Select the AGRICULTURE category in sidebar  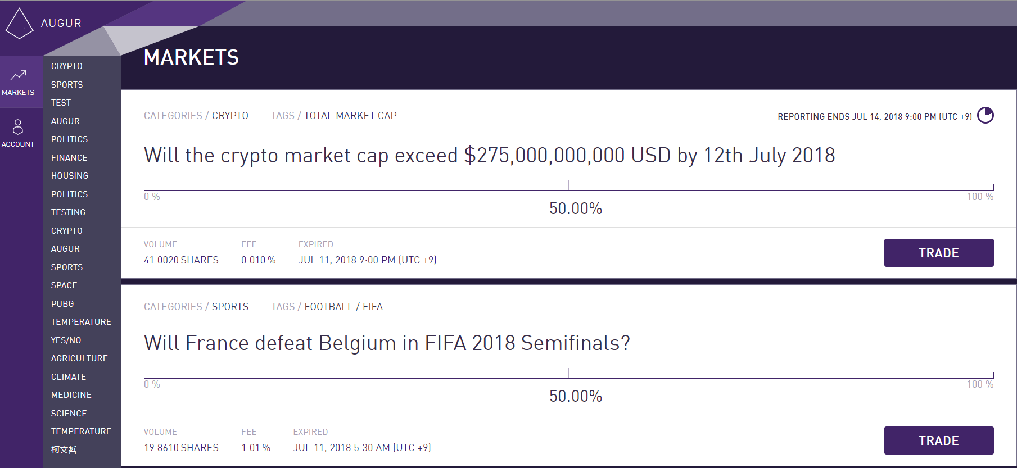(x=79, y=358)
